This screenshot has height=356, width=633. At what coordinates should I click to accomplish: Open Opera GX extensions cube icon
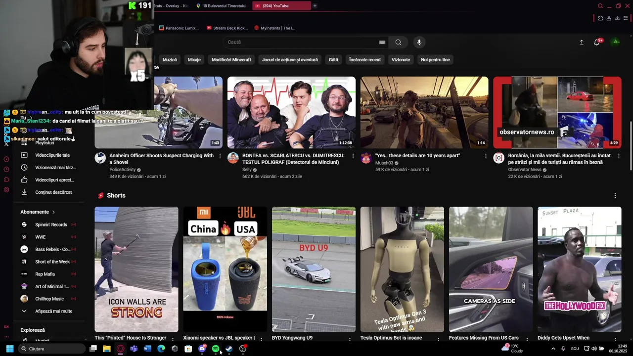click(600, 18)
